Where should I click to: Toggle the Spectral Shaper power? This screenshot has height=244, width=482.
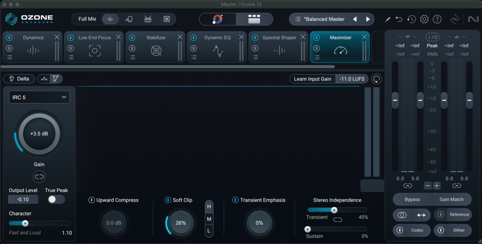[255, 38]
